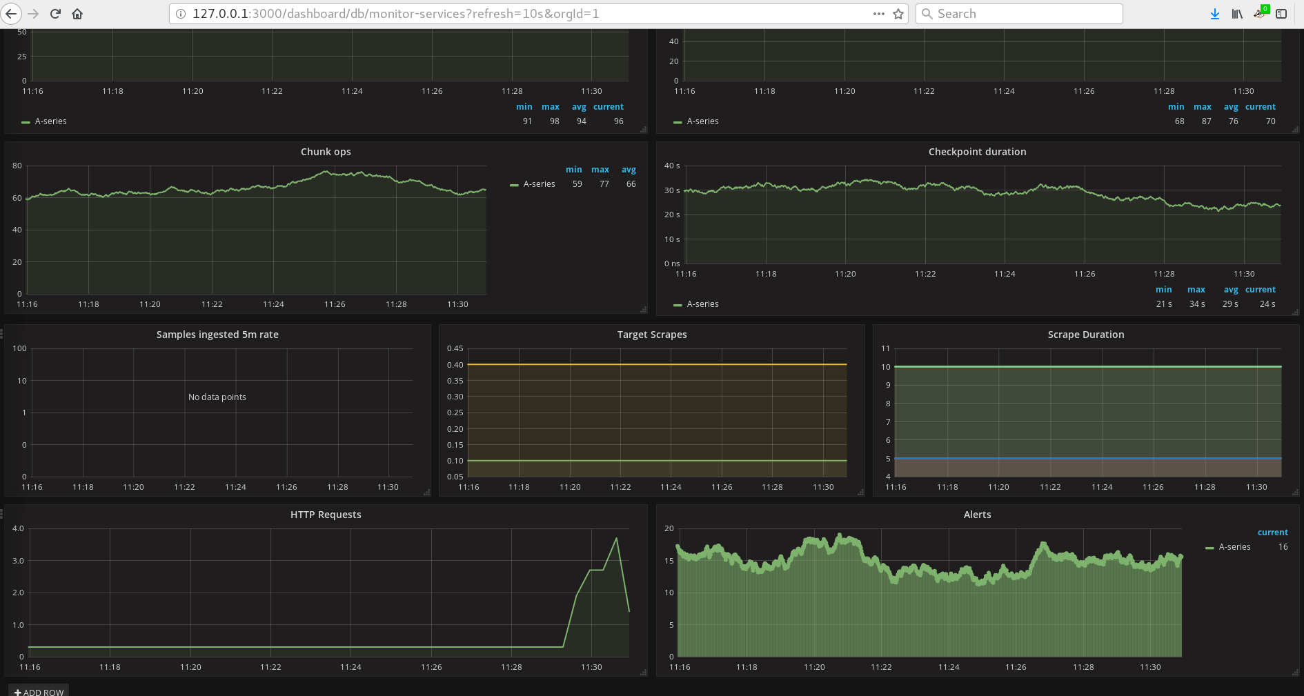Toggle A-series in Chunk ops legend

538,184
